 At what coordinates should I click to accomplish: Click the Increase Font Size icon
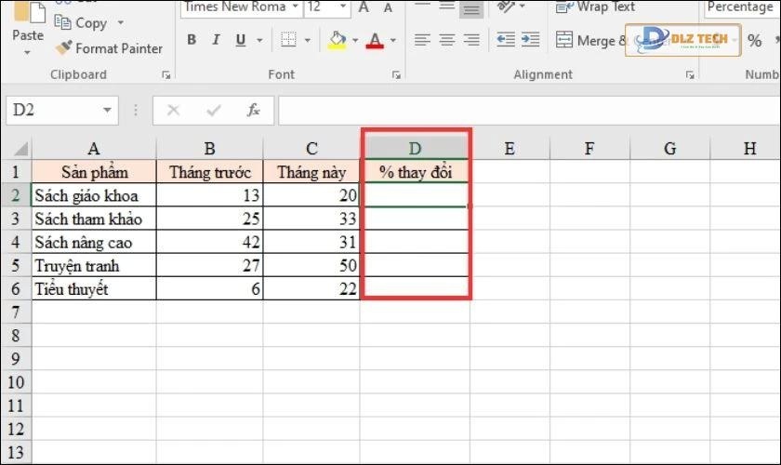pos(364,7)
